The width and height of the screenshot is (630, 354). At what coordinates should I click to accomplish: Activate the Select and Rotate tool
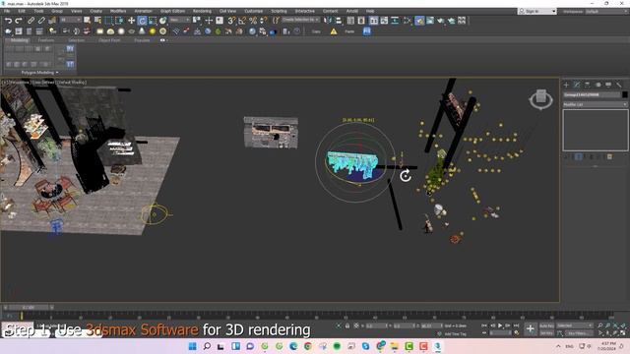click(x=142, y=21)
